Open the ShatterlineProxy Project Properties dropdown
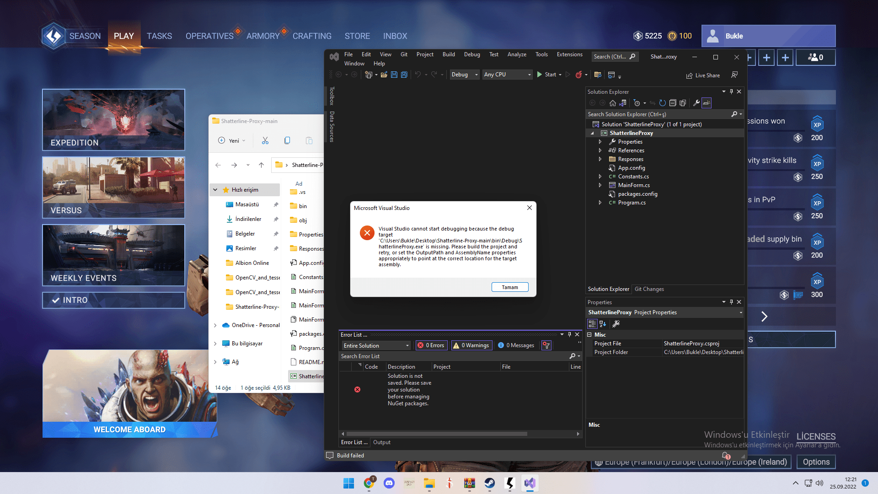 point(741,312)
